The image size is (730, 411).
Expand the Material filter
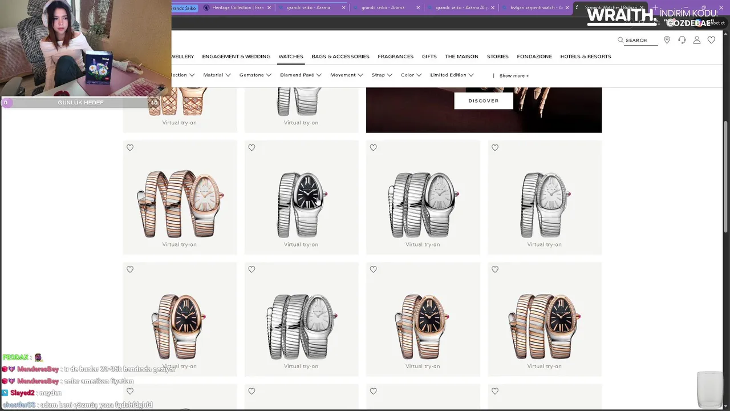217,75
